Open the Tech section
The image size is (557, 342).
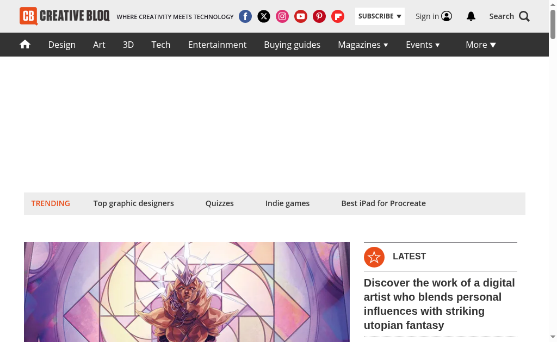161,45
